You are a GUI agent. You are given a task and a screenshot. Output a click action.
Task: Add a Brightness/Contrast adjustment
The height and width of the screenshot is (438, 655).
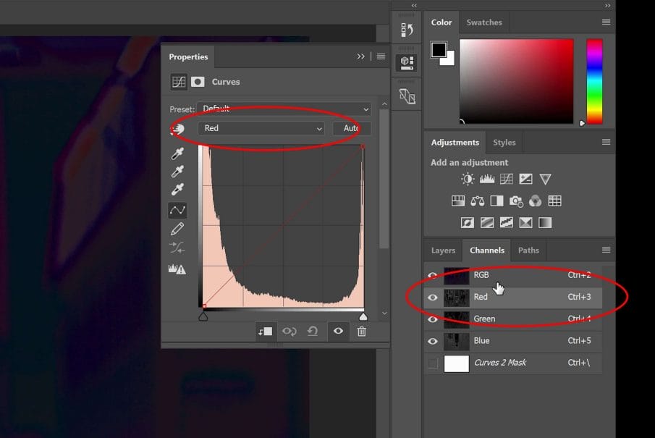click(x=468, y=179)
